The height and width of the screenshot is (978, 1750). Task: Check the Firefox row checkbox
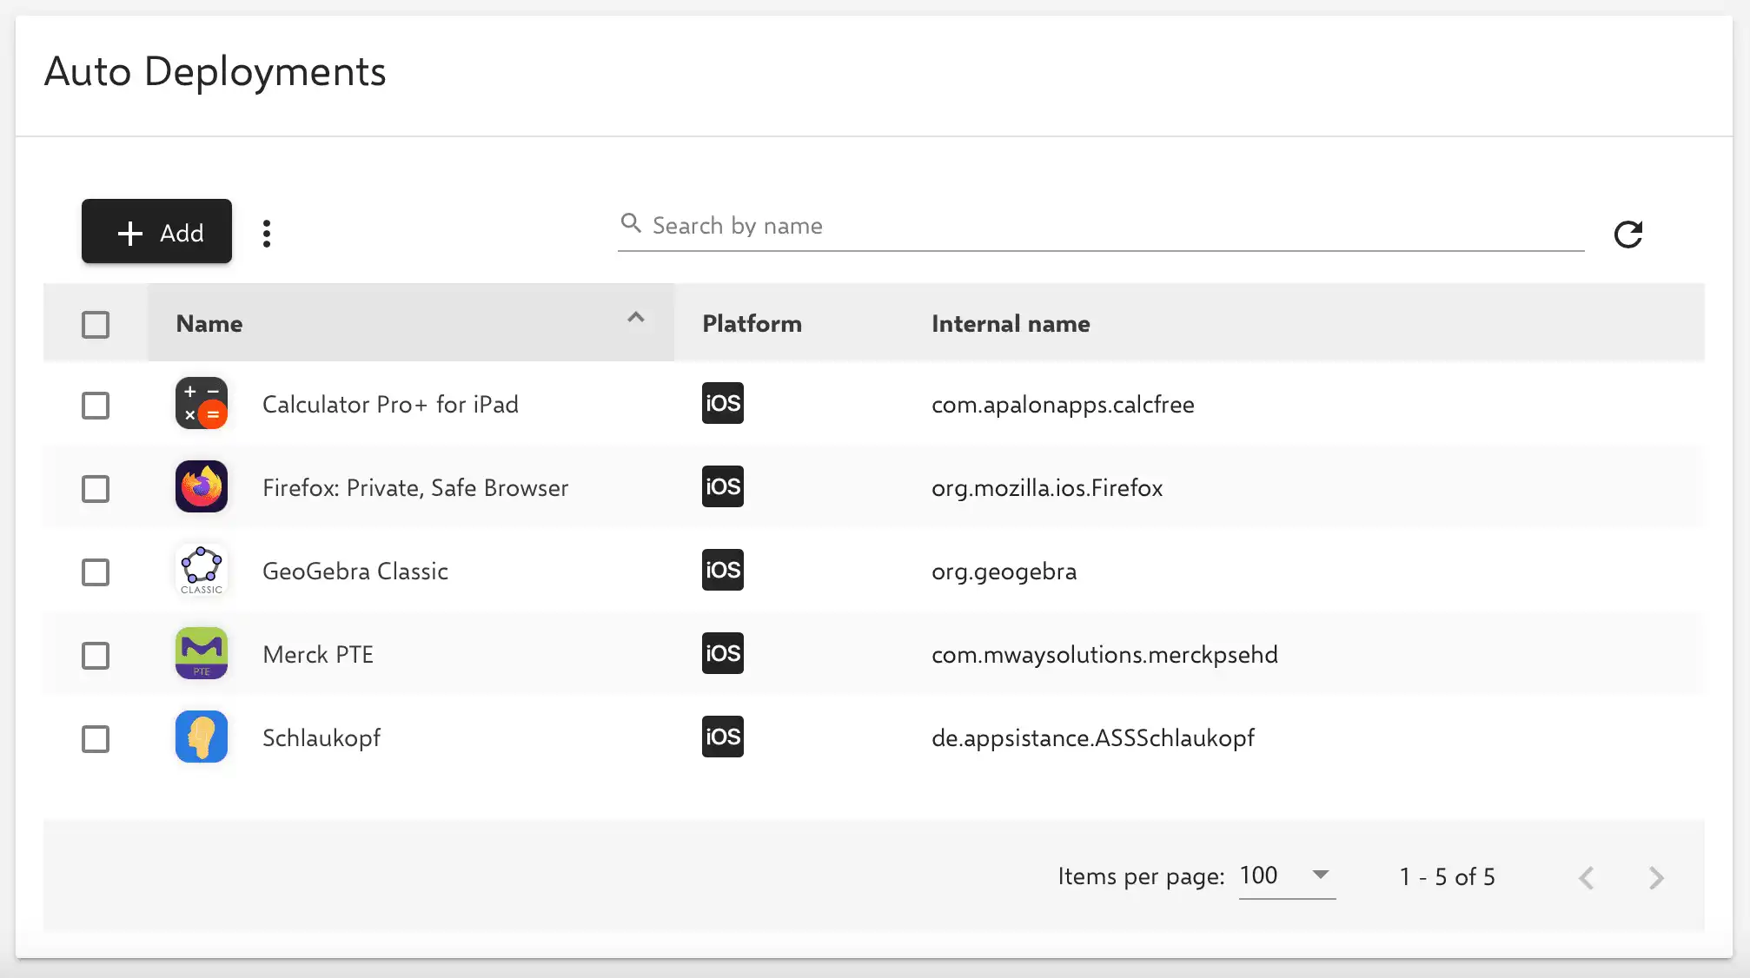click(x=96, y=488)
